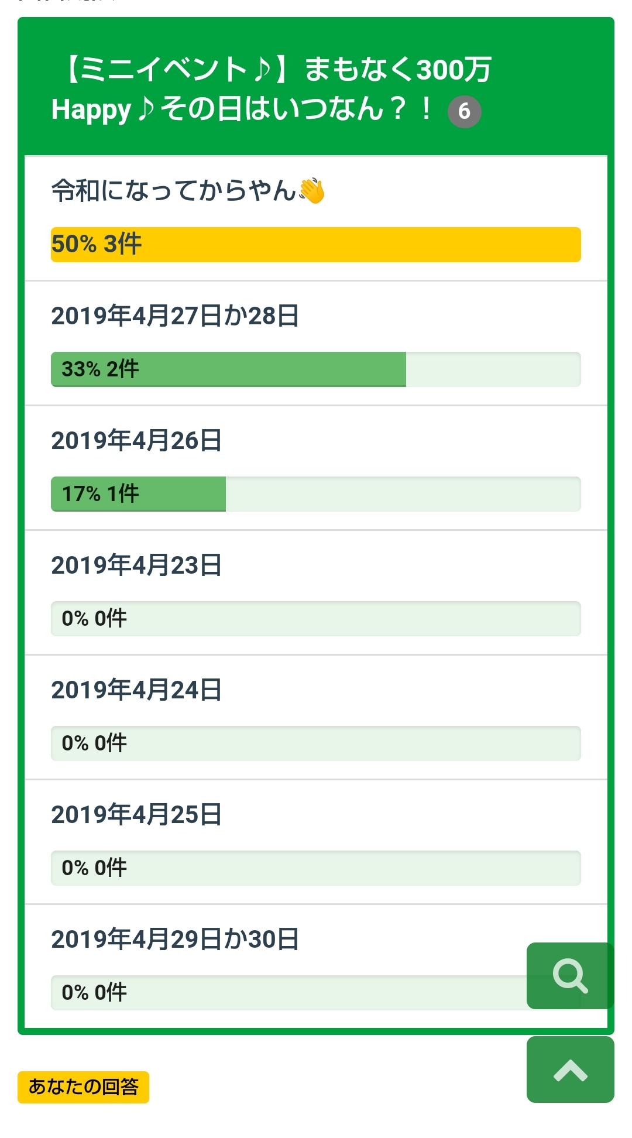
Task: Click the 0% bar under 2019年4月25日
Action: coord(316,868)
